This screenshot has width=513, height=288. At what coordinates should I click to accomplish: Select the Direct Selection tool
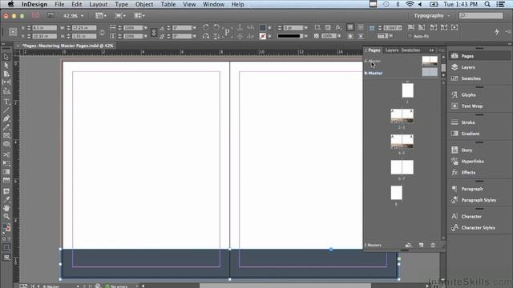(6, 66)
